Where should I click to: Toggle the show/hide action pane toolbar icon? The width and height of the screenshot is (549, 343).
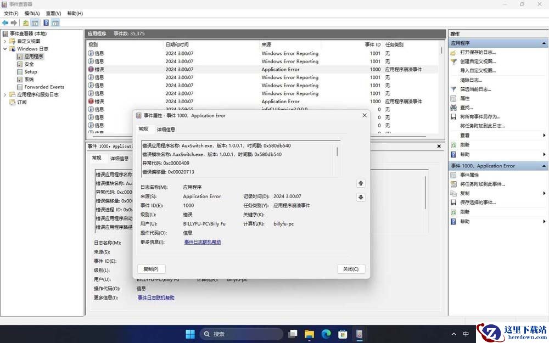[x=55, y=23]
